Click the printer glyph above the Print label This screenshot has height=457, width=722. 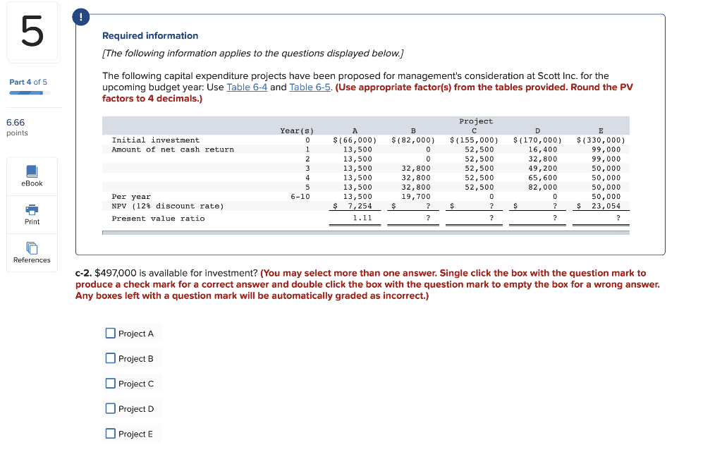point(31,209)
